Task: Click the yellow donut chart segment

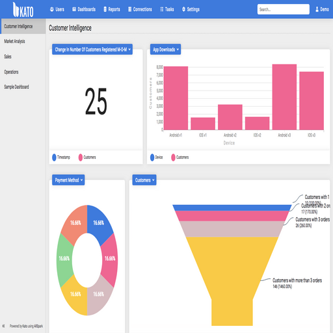Action: click(75, 296)
